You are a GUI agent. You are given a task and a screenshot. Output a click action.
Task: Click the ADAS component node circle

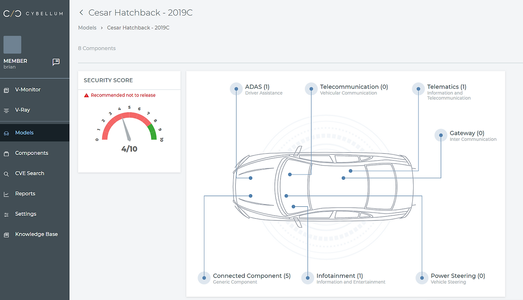(x=236, y=89)
